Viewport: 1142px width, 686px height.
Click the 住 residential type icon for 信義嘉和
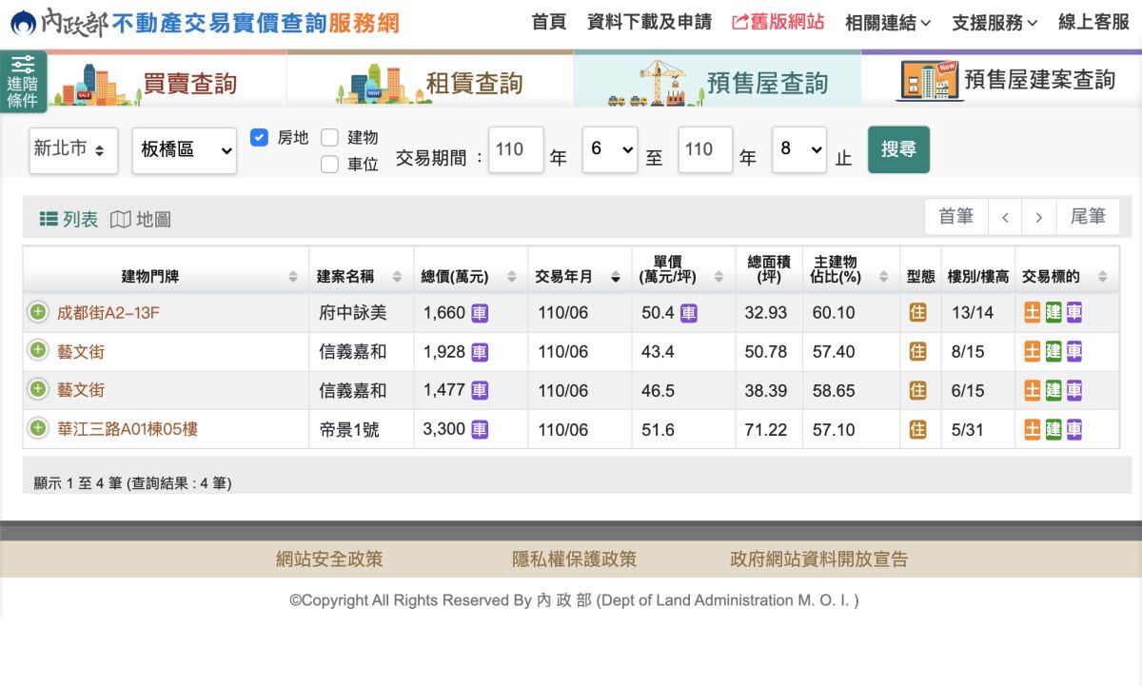pyautogui.click(x=917, y=351)
